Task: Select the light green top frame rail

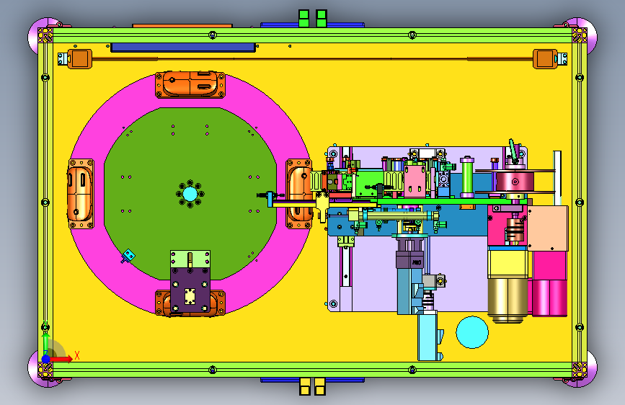Action: point(313,35)
